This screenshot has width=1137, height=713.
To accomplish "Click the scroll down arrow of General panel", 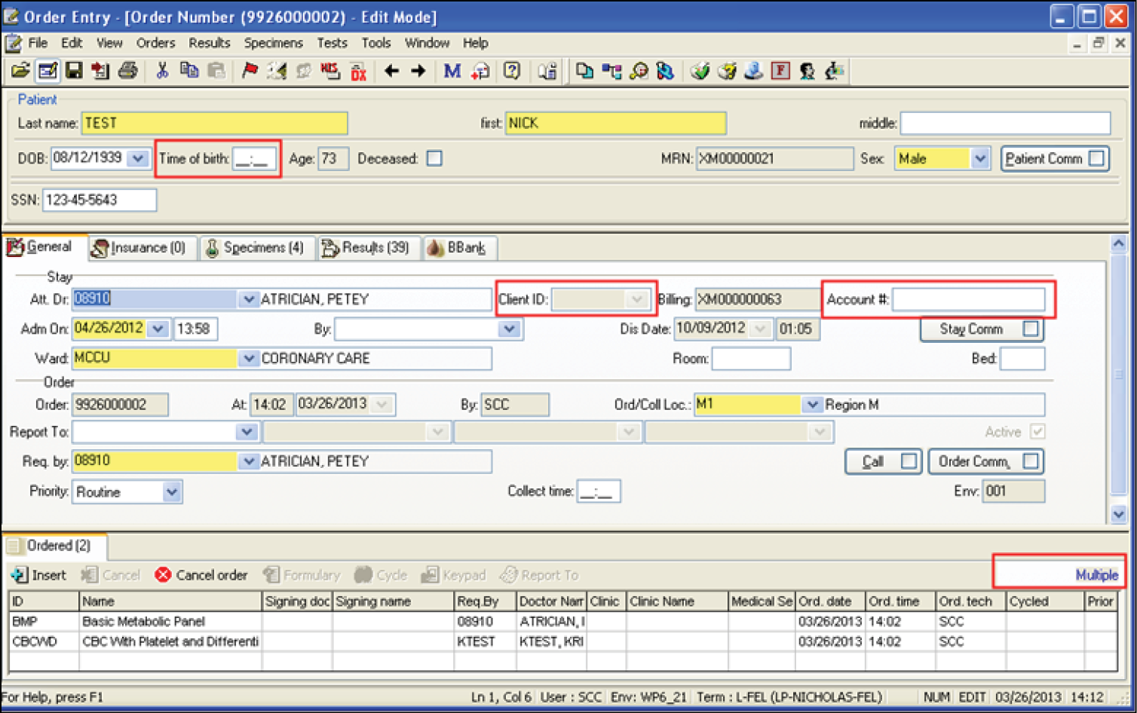I will (1119, 514).
